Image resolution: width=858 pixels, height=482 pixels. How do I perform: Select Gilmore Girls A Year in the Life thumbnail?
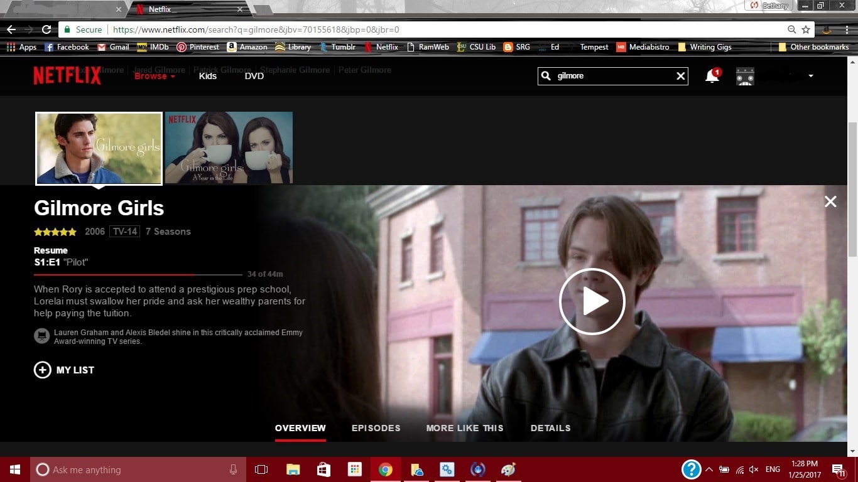tap(229, 148)
